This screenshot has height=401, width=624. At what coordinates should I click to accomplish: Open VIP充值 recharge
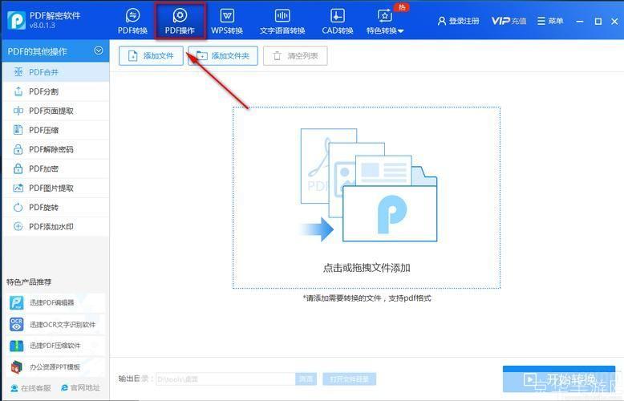click(509, 21)
